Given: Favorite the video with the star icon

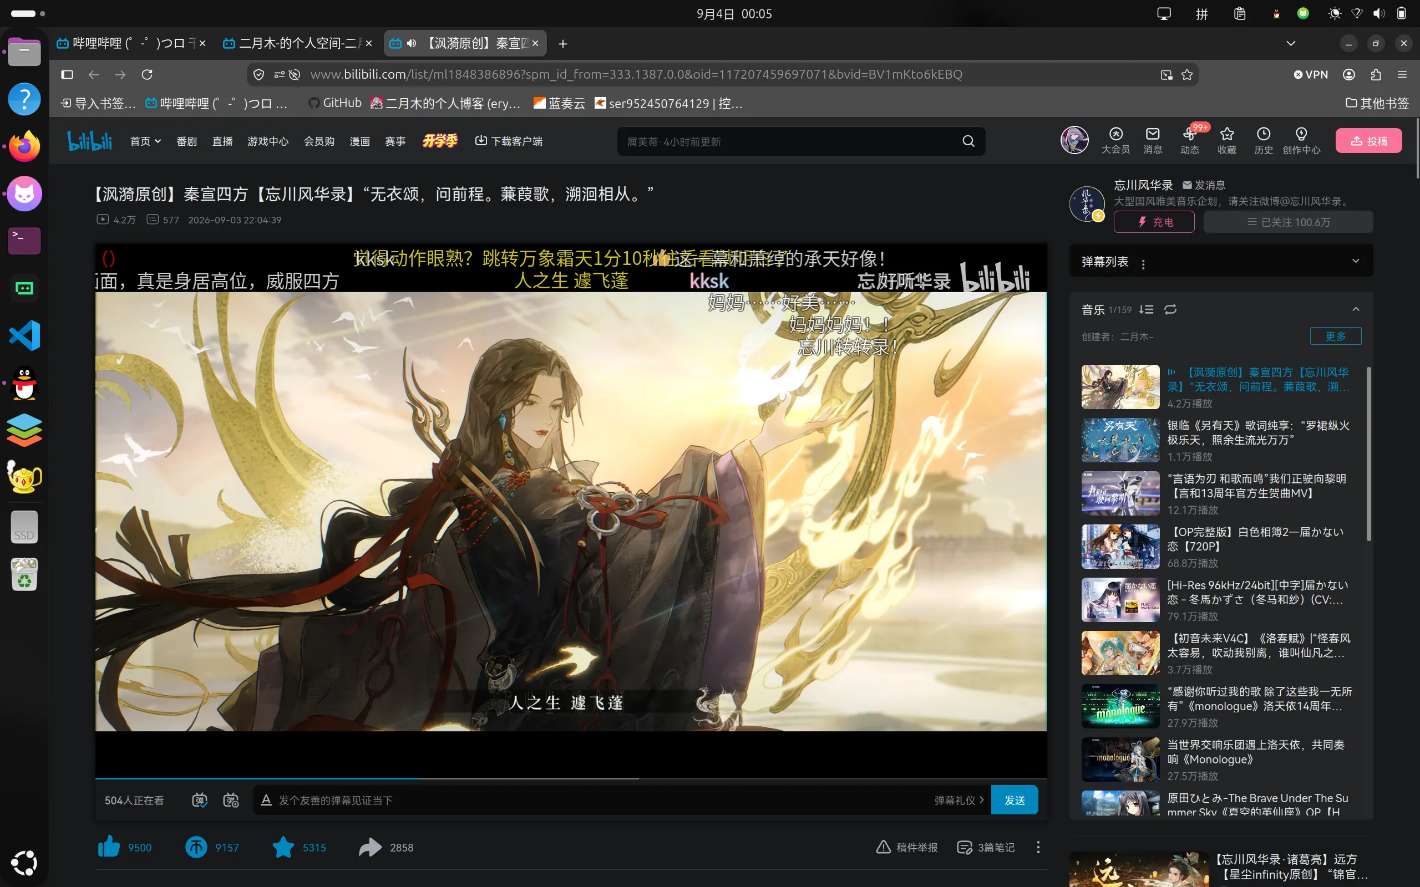Looking at the screenshot, I should (x=283, y=847).
